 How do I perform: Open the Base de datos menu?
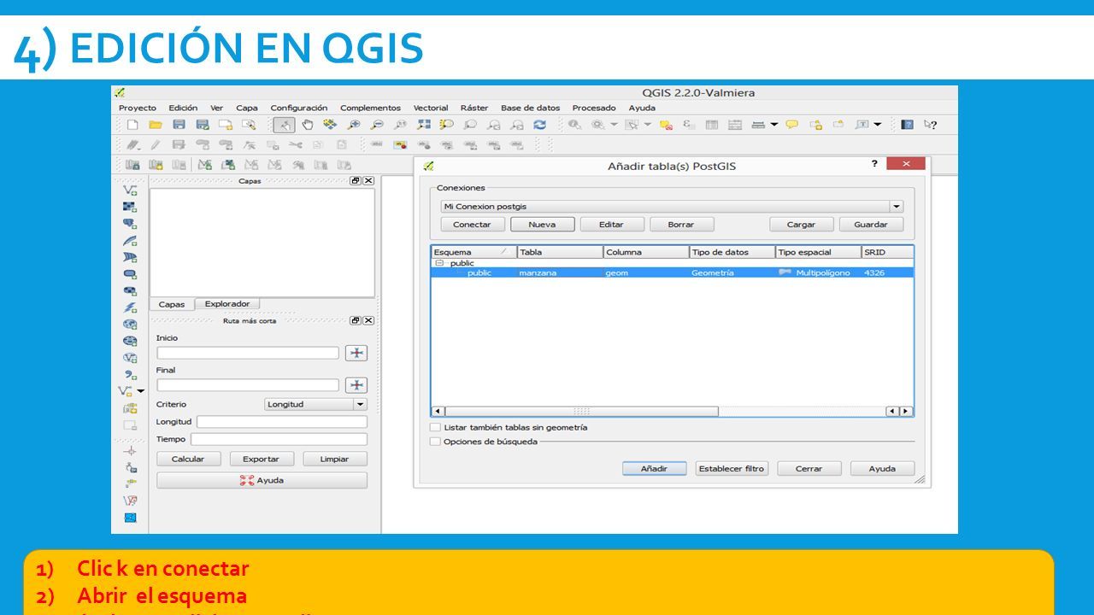[x=531, y=108]
